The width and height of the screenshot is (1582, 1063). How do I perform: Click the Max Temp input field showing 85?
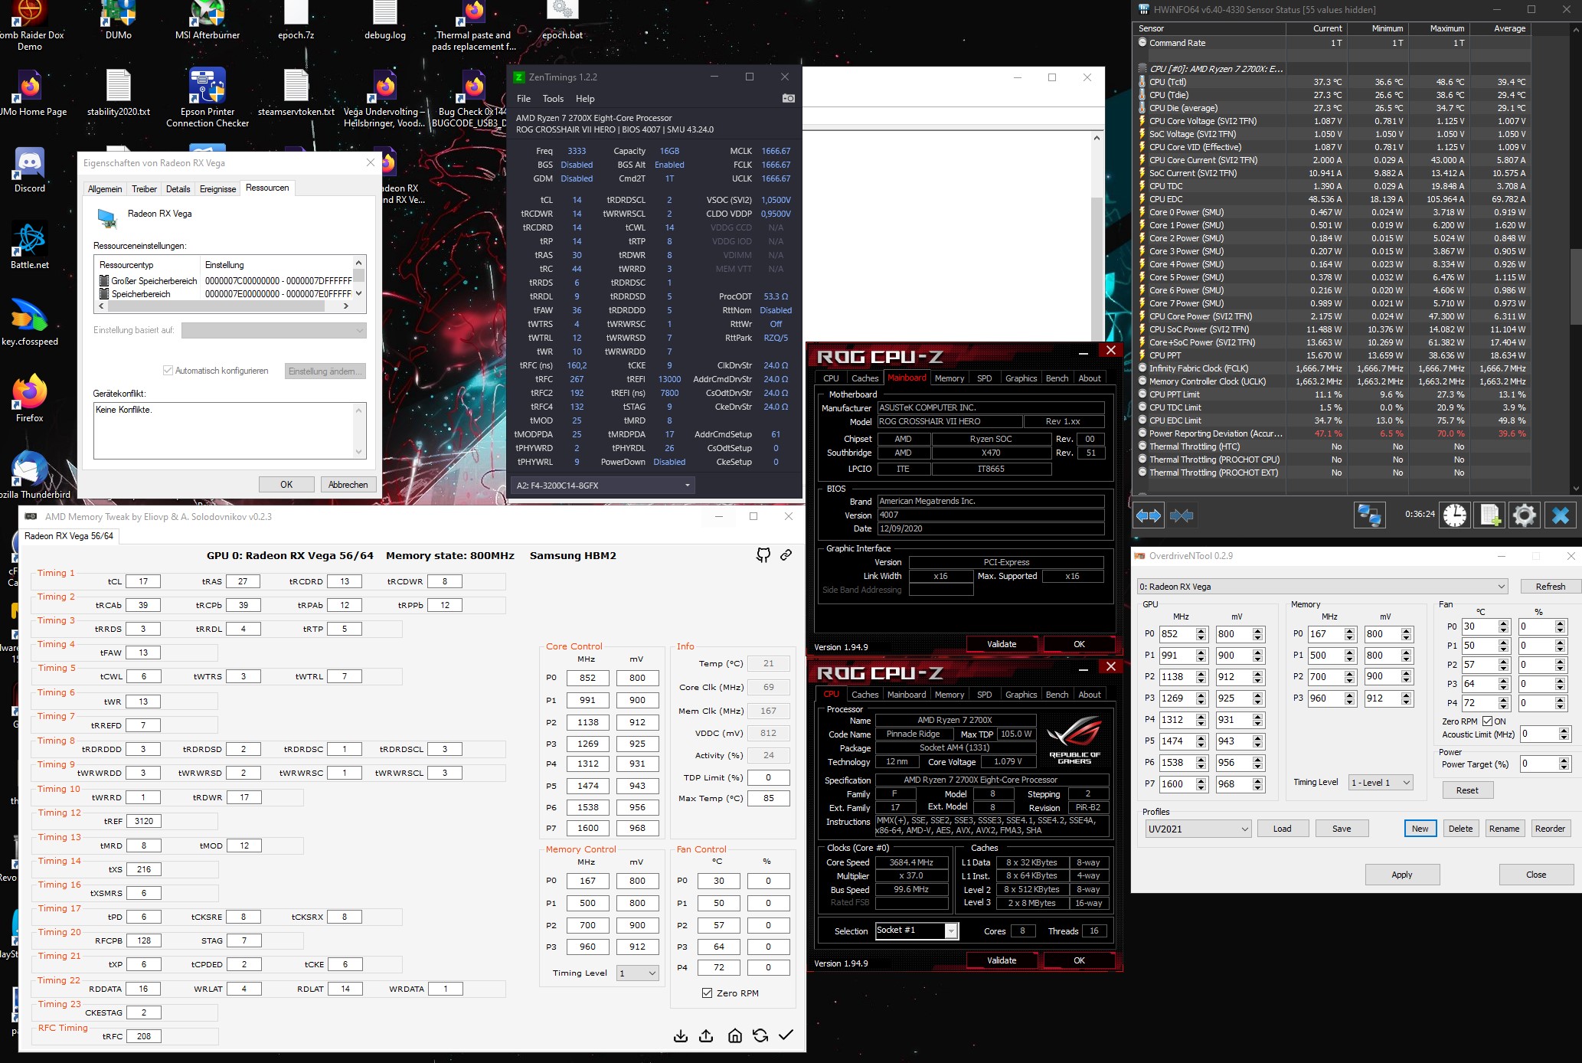pyautogui.click(x=768, y=798)
